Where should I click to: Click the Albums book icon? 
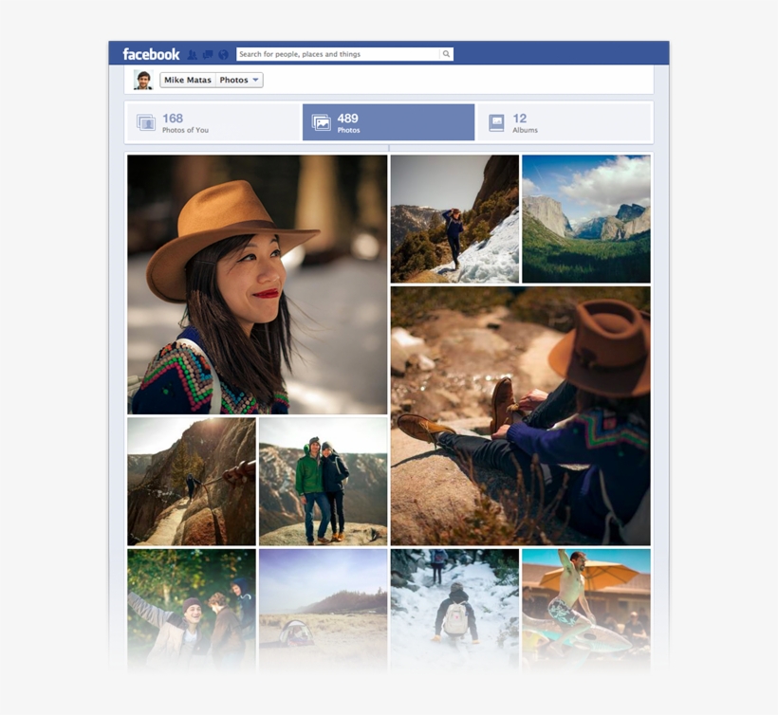coord(496,122)
